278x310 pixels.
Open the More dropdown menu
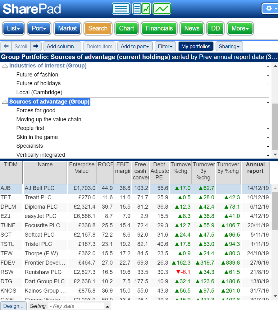coord(240,28)
